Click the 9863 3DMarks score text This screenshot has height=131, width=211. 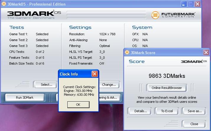click(167, 76)
